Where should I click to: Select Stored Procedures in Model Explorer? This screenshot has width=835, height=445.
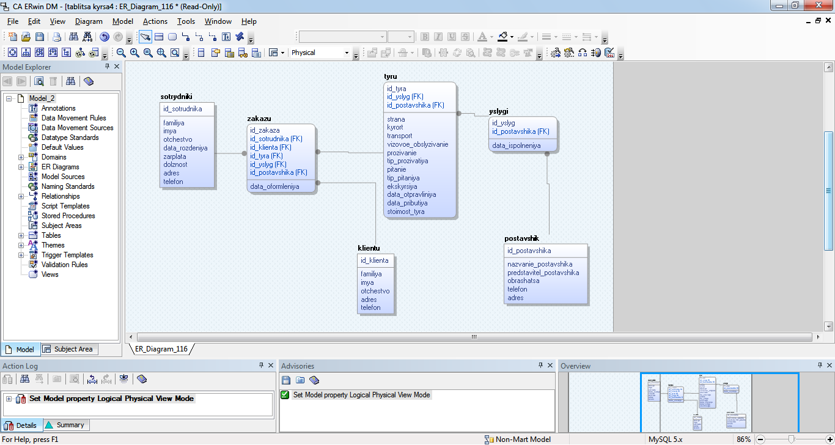pyautogui.click(x=68, y=216)
